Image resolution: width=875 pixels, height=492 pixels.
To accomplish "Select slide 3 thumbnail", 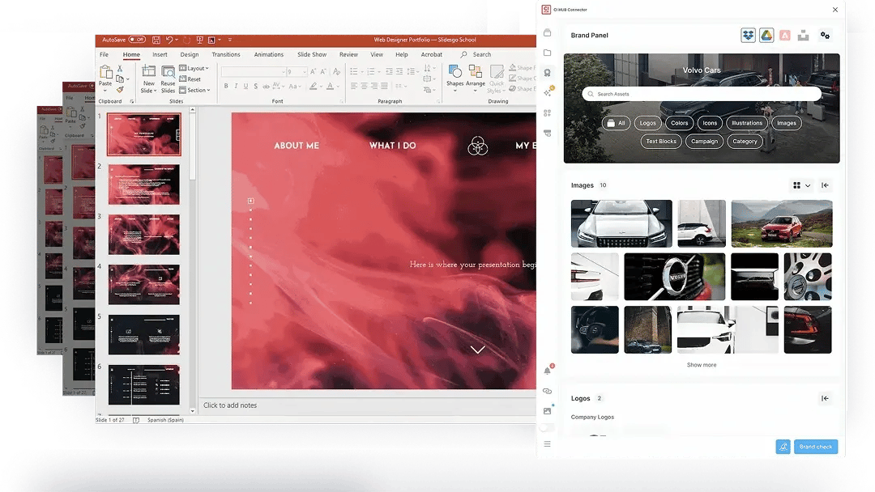I will 144,235.
